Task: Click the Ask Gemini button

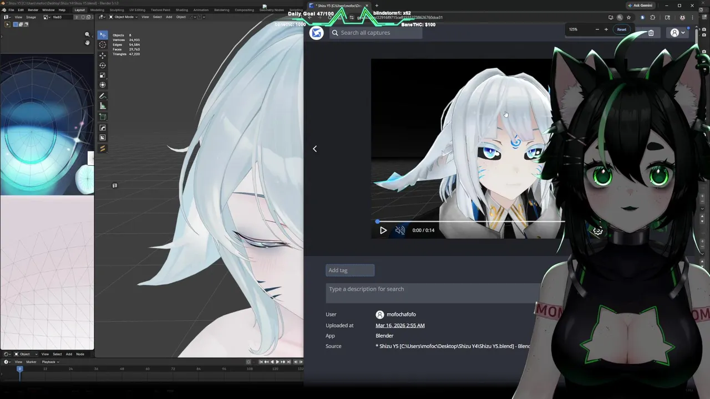Action: click(x=640, y=6)
